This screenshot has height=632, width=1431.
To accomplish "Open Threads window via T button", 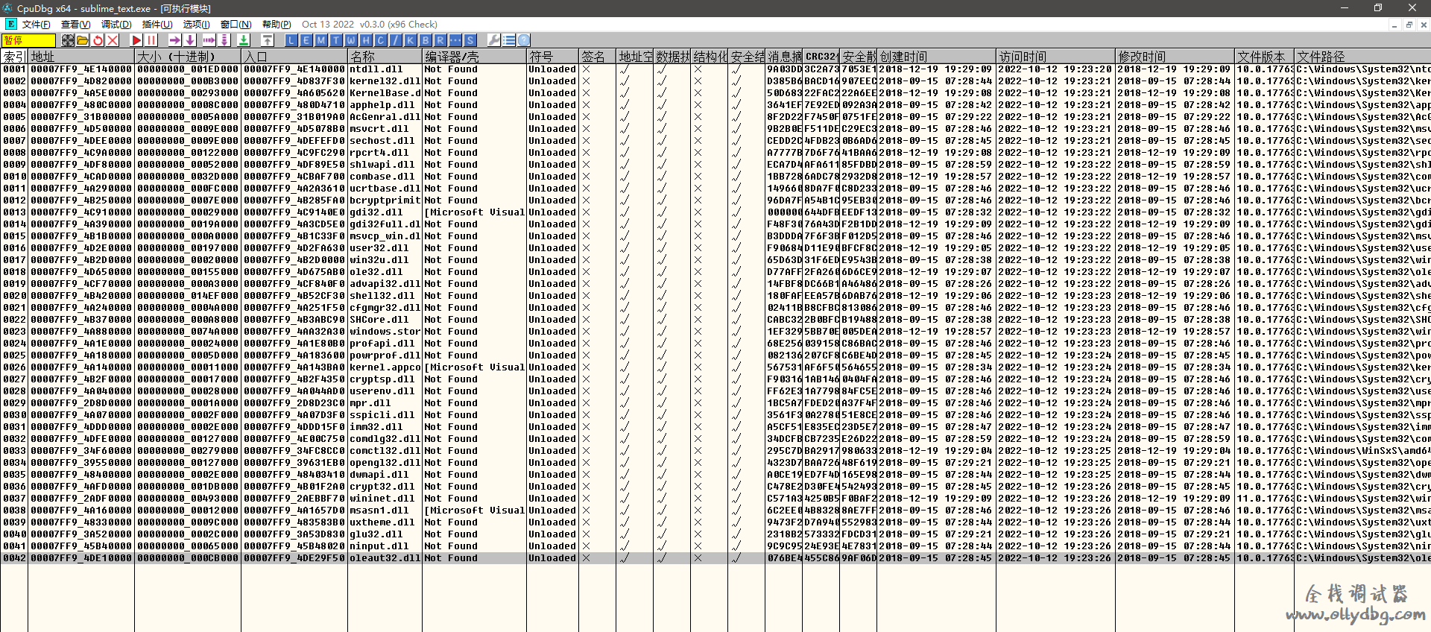I will (336, 40).
